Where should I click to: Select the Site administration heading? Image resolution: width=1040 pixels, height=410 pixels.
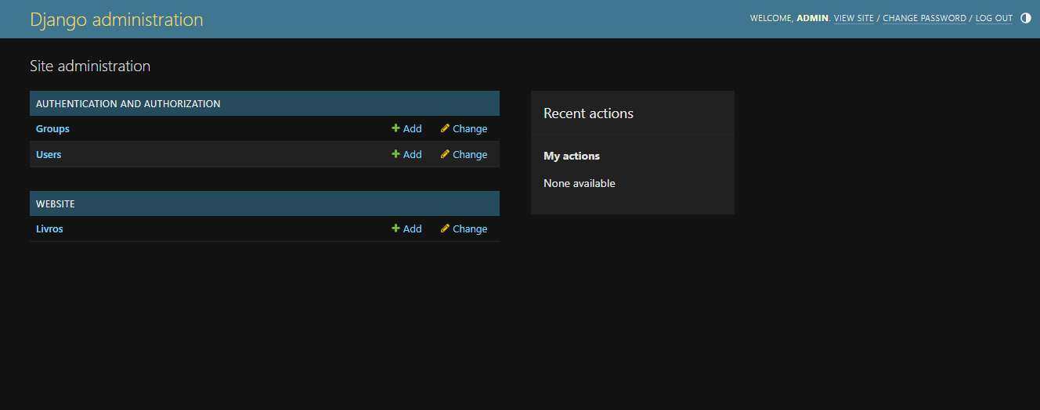[x=90, y=67]
